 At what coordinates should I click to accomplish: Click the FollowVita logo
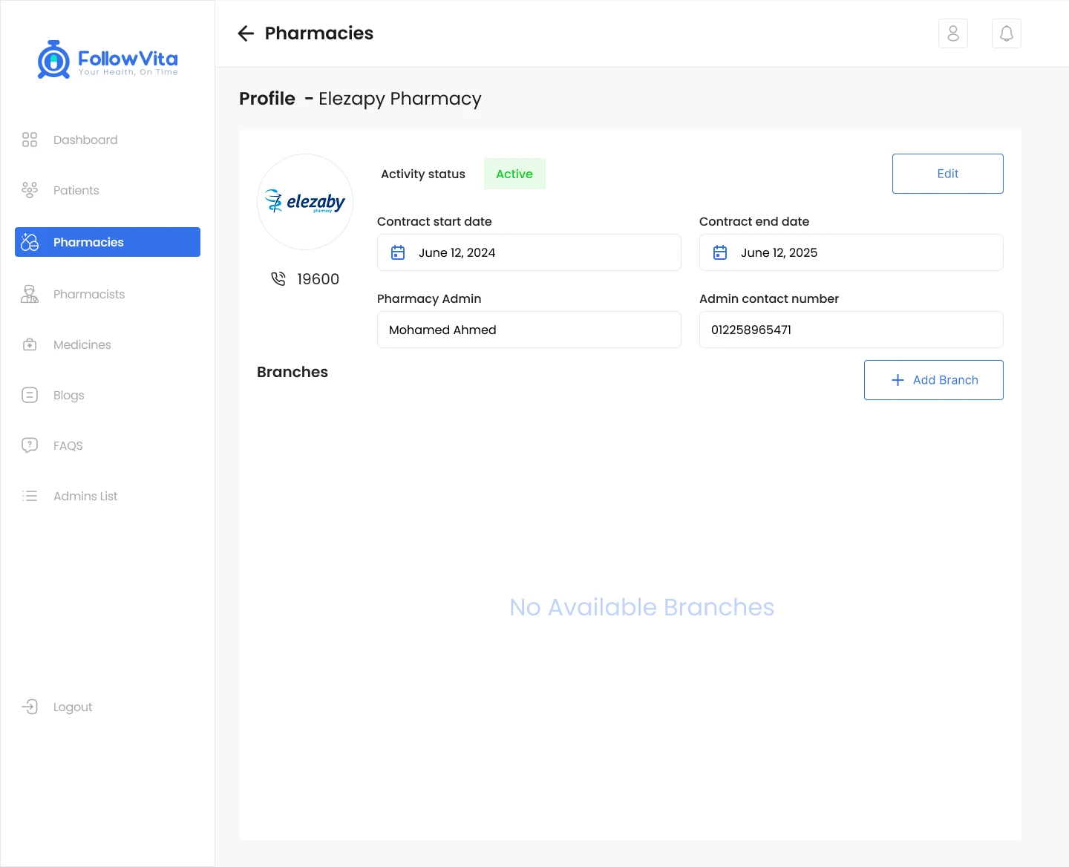coord(108,59)
